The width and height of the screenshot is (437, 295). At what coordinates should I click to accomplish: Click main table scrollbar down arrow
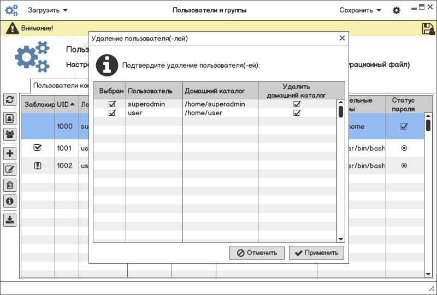coord(428,274)
